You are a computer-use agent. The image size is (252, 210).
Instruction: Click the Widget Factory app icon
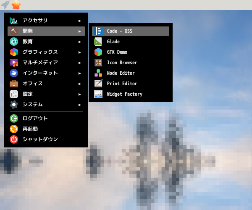98,94
